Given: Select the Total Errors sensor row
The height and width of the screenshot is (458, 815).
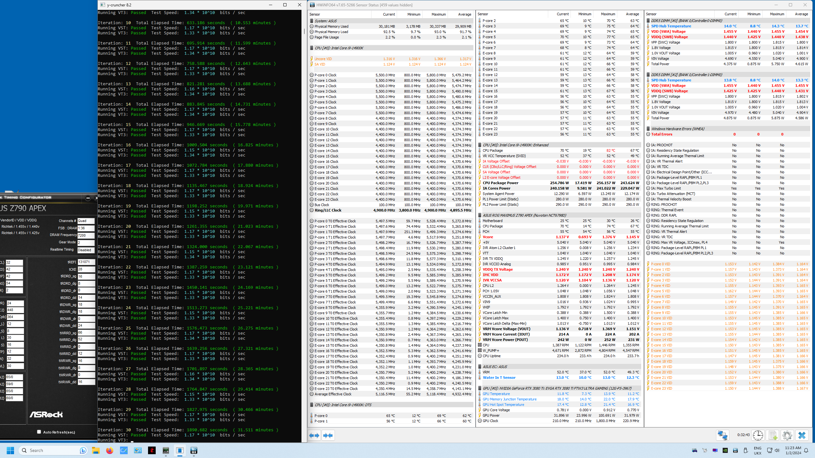Looking at the screenshot, I should tap(662, 134).
